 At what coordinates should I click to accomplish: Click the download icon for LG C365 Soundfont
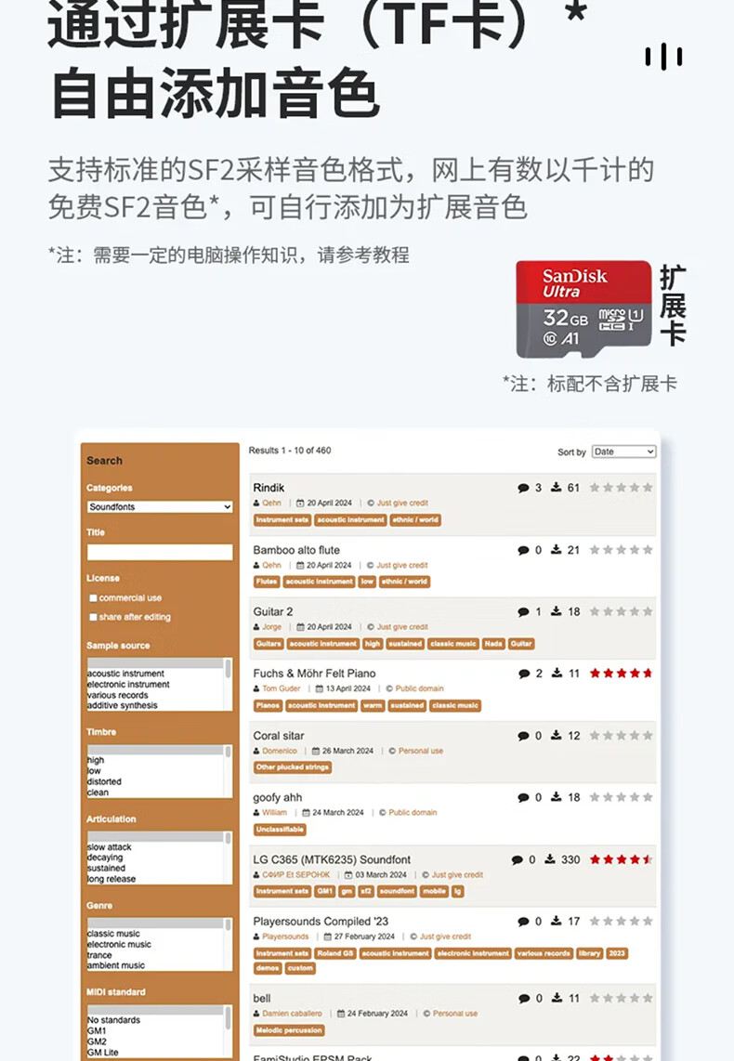[x=550, y=858]
